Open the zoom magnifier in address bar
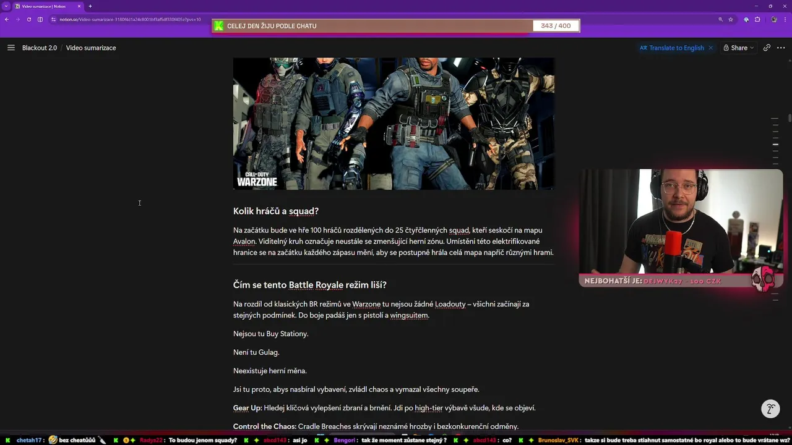 tap(720, 19)
